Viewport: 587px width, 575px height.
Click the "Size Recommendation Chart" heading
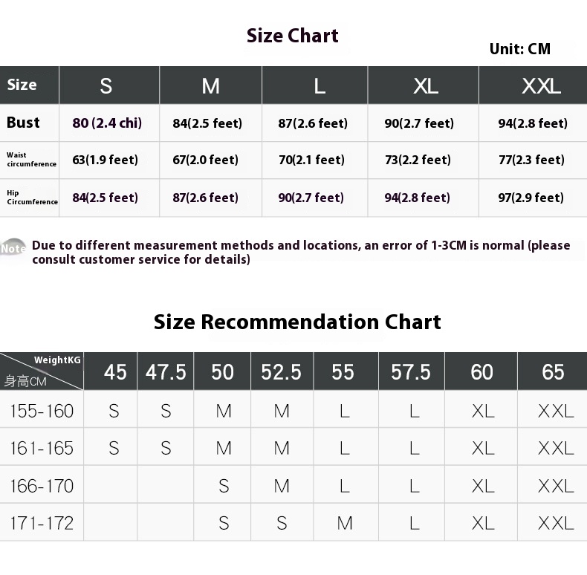[x=297, y=322]
